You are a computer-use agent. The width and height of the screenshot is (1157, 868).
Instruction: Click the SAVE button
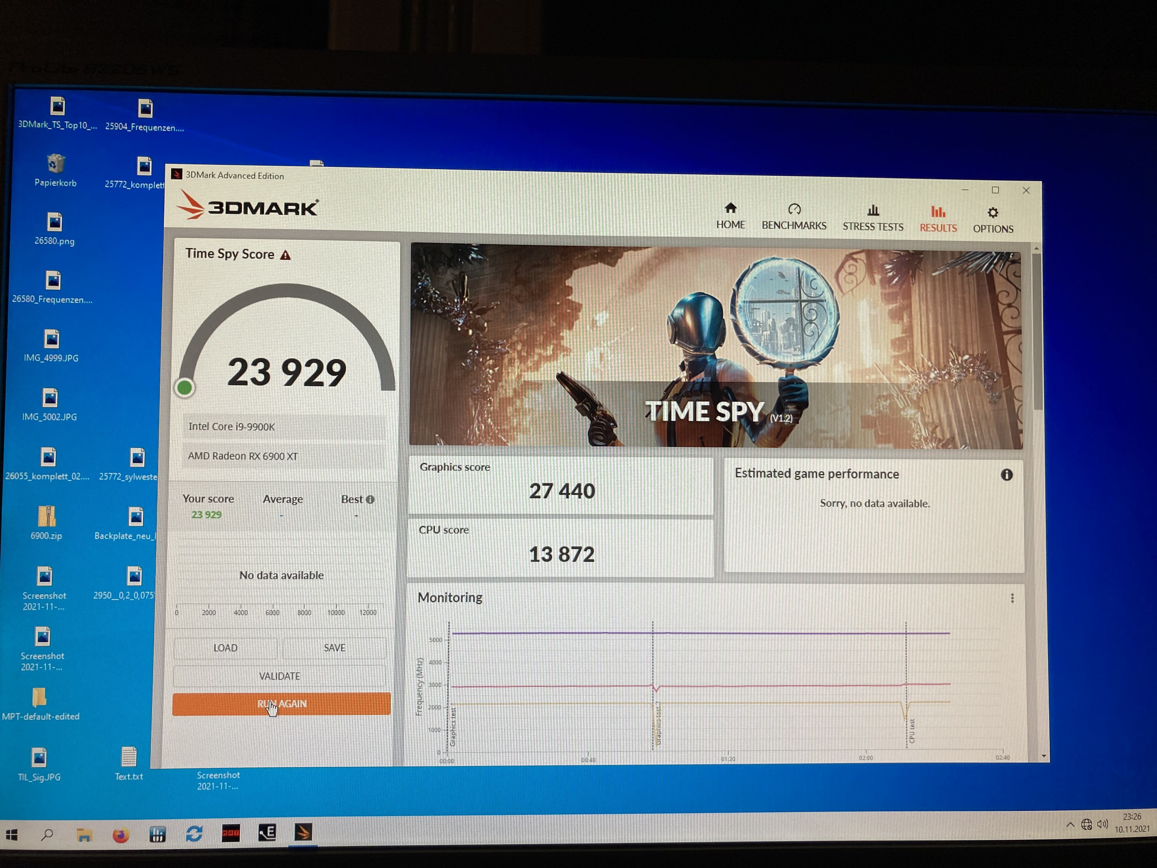click(334, 648)
